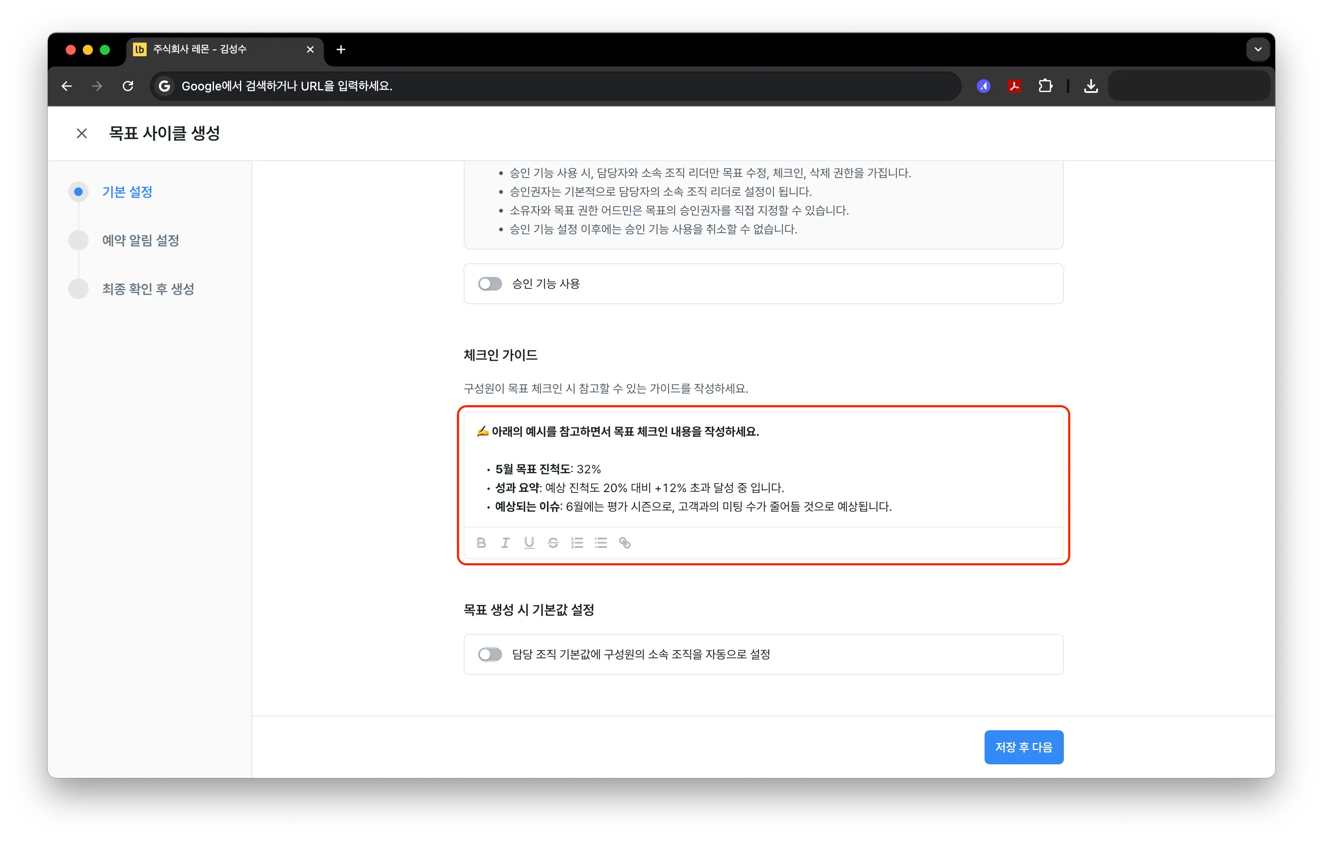1323x841 pixels.
Task: Open the purple browser extension icon
Action: 983,86
